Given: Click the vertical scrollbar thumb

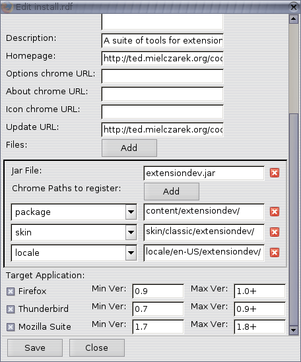Looking at the screenshot, I should click(x=294, y=220).
